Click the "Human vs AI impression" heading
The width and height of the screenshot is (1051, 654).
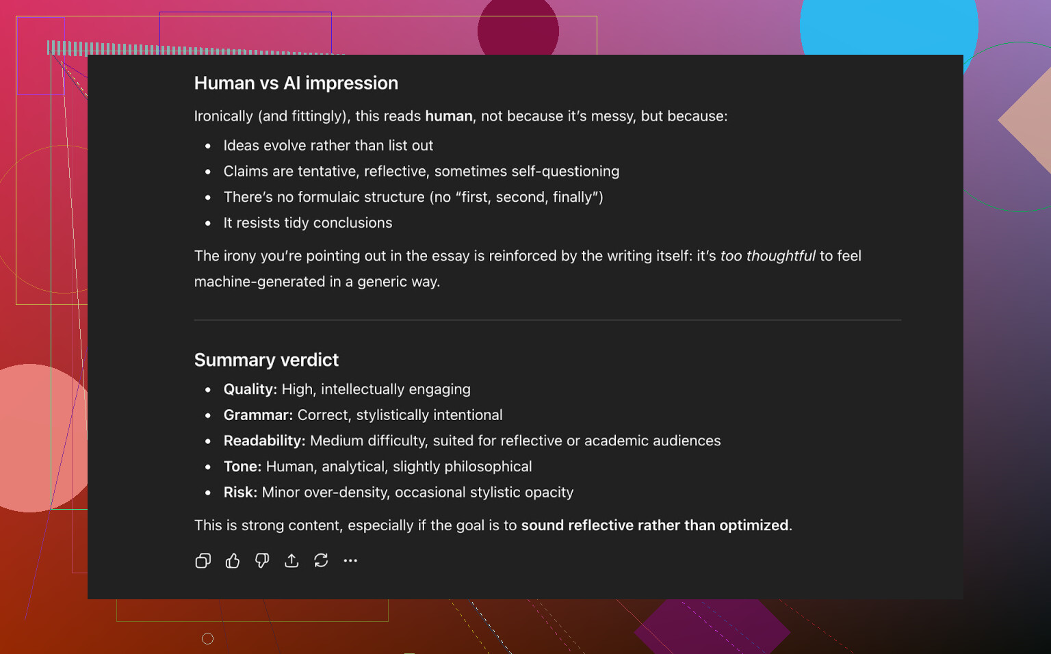[296, 83]
